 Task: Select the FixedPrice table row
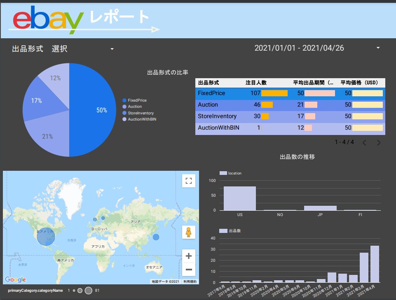coord(290,93)
